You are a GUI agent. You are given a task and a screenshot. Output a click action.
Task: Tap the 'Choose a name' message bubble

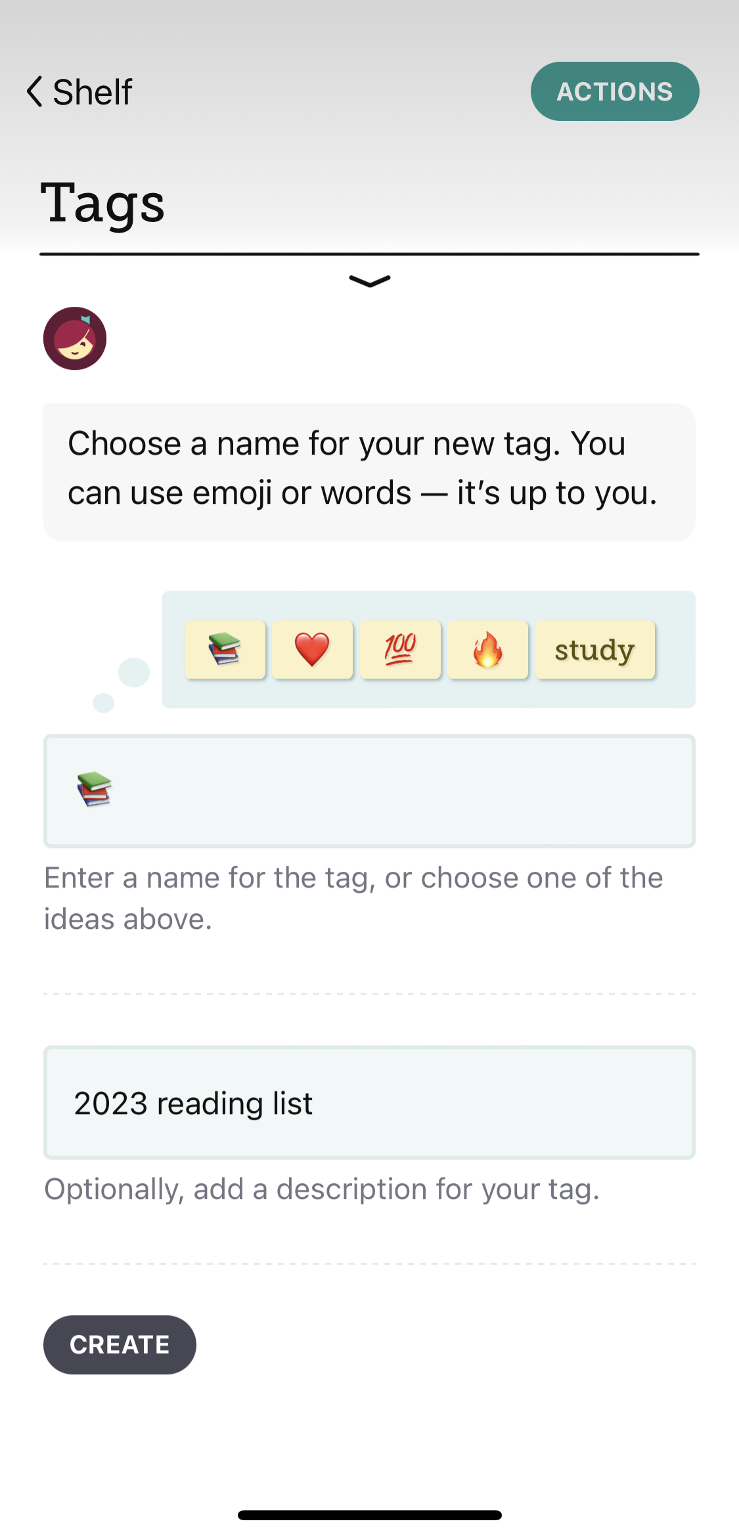coord(369,472)
